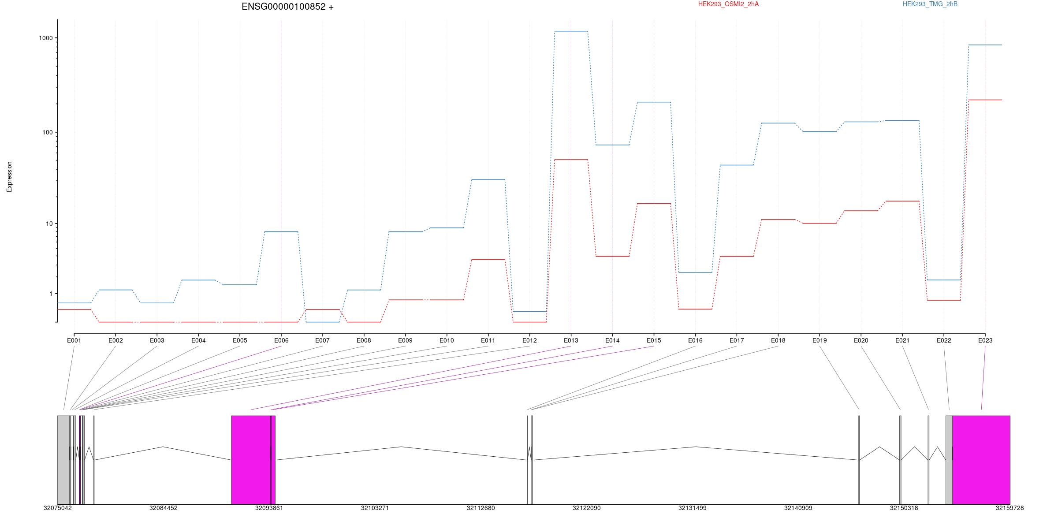
Task: Click the 100 y-axis tick label
Action: tap(48, 132)
